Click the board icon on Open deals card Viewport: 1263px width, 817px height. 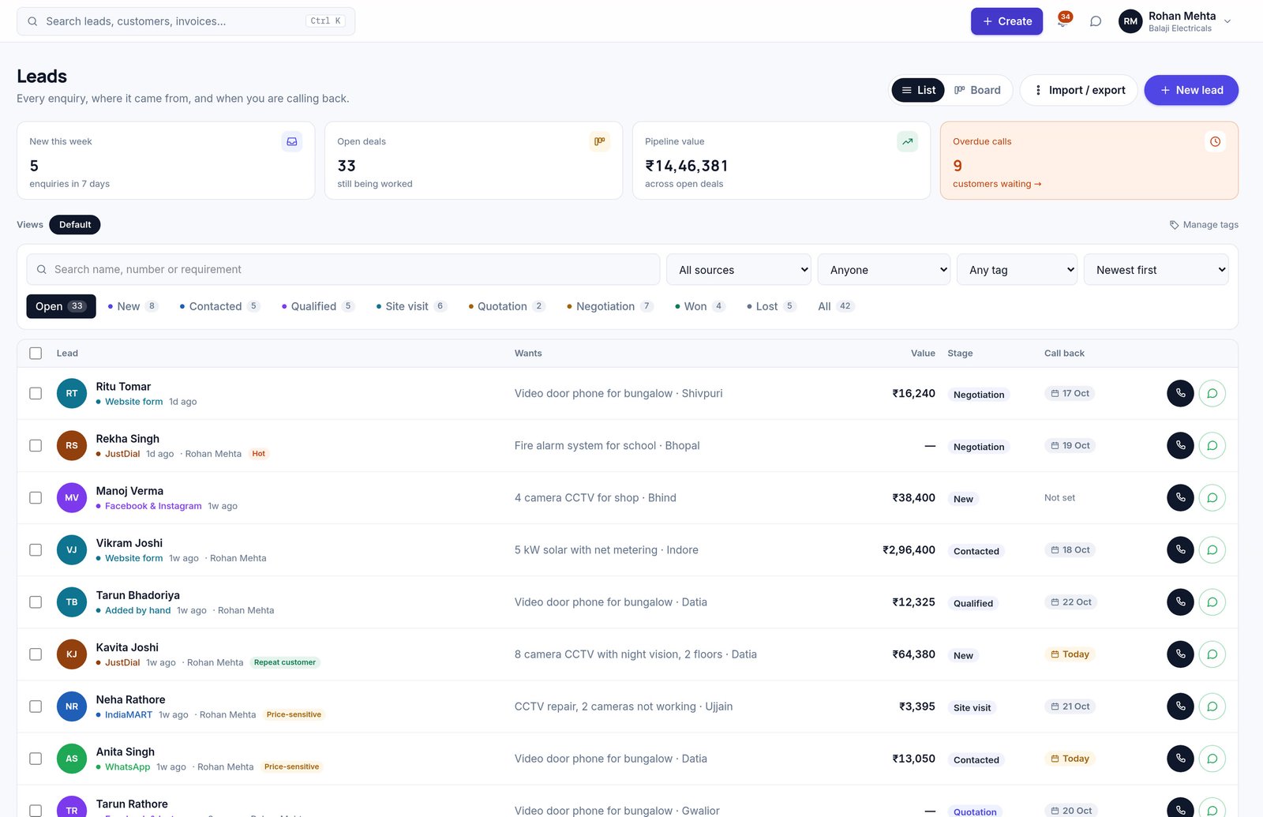600,141
